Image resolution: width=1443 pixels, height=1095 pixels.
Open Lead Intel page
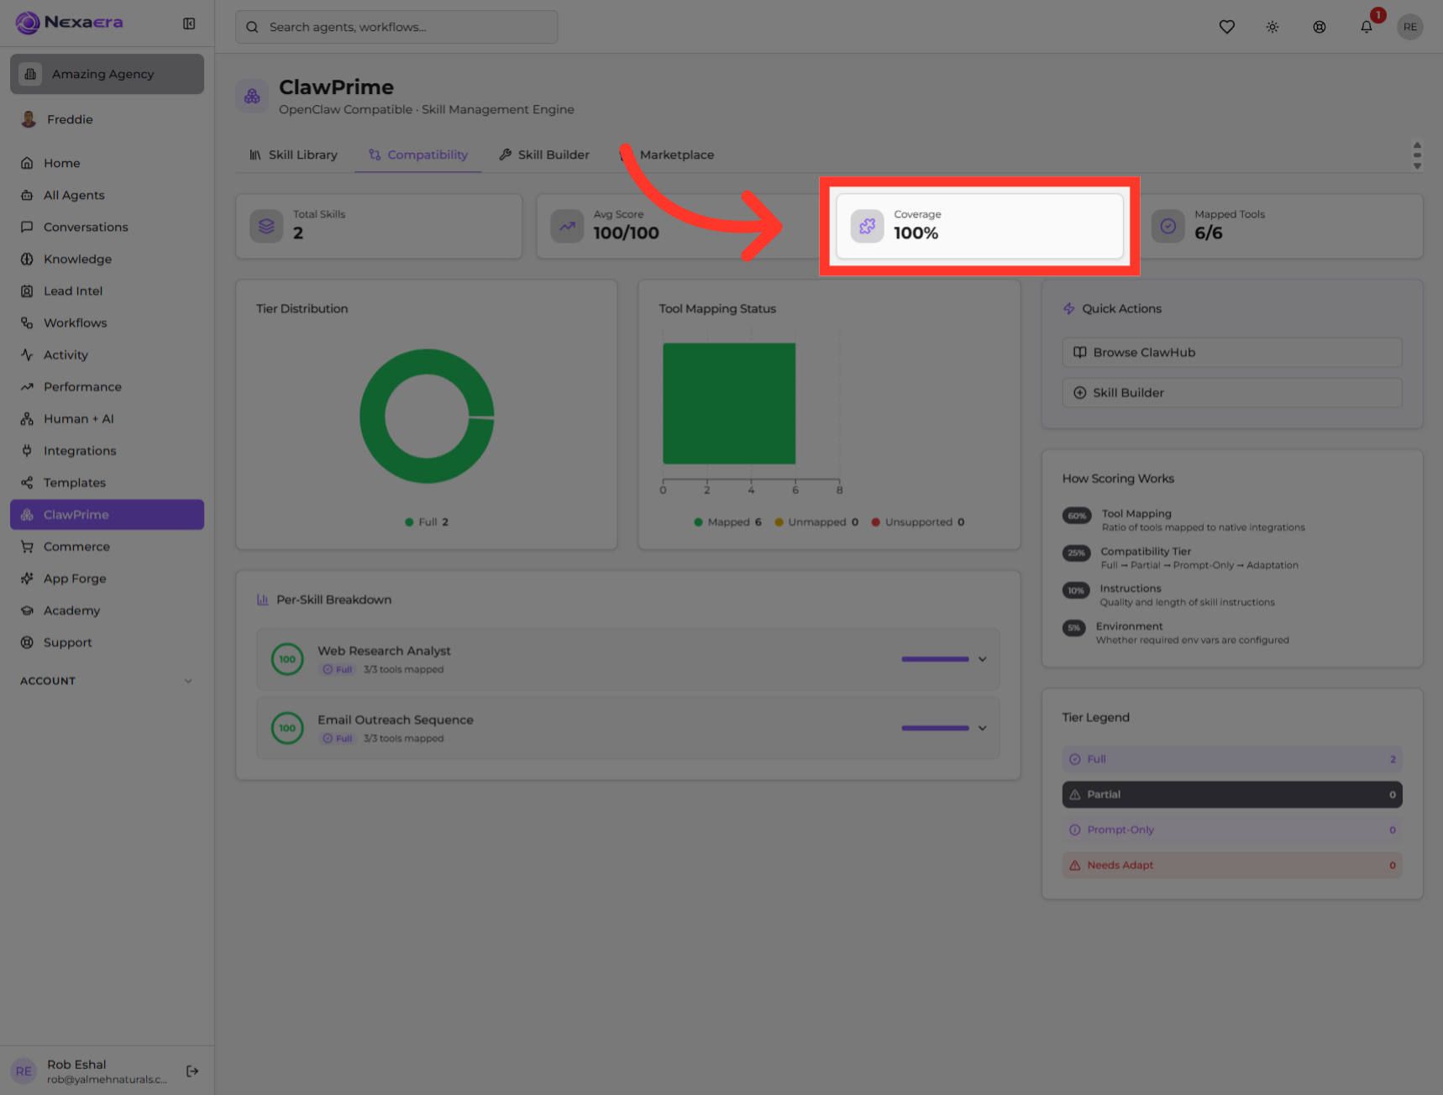point(107,291)
